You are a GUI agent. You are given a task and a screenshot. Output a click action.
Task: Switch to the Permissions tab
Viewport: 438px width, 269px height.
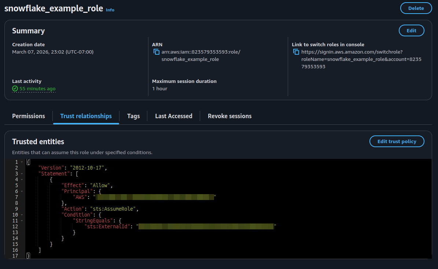coord(29,116)
